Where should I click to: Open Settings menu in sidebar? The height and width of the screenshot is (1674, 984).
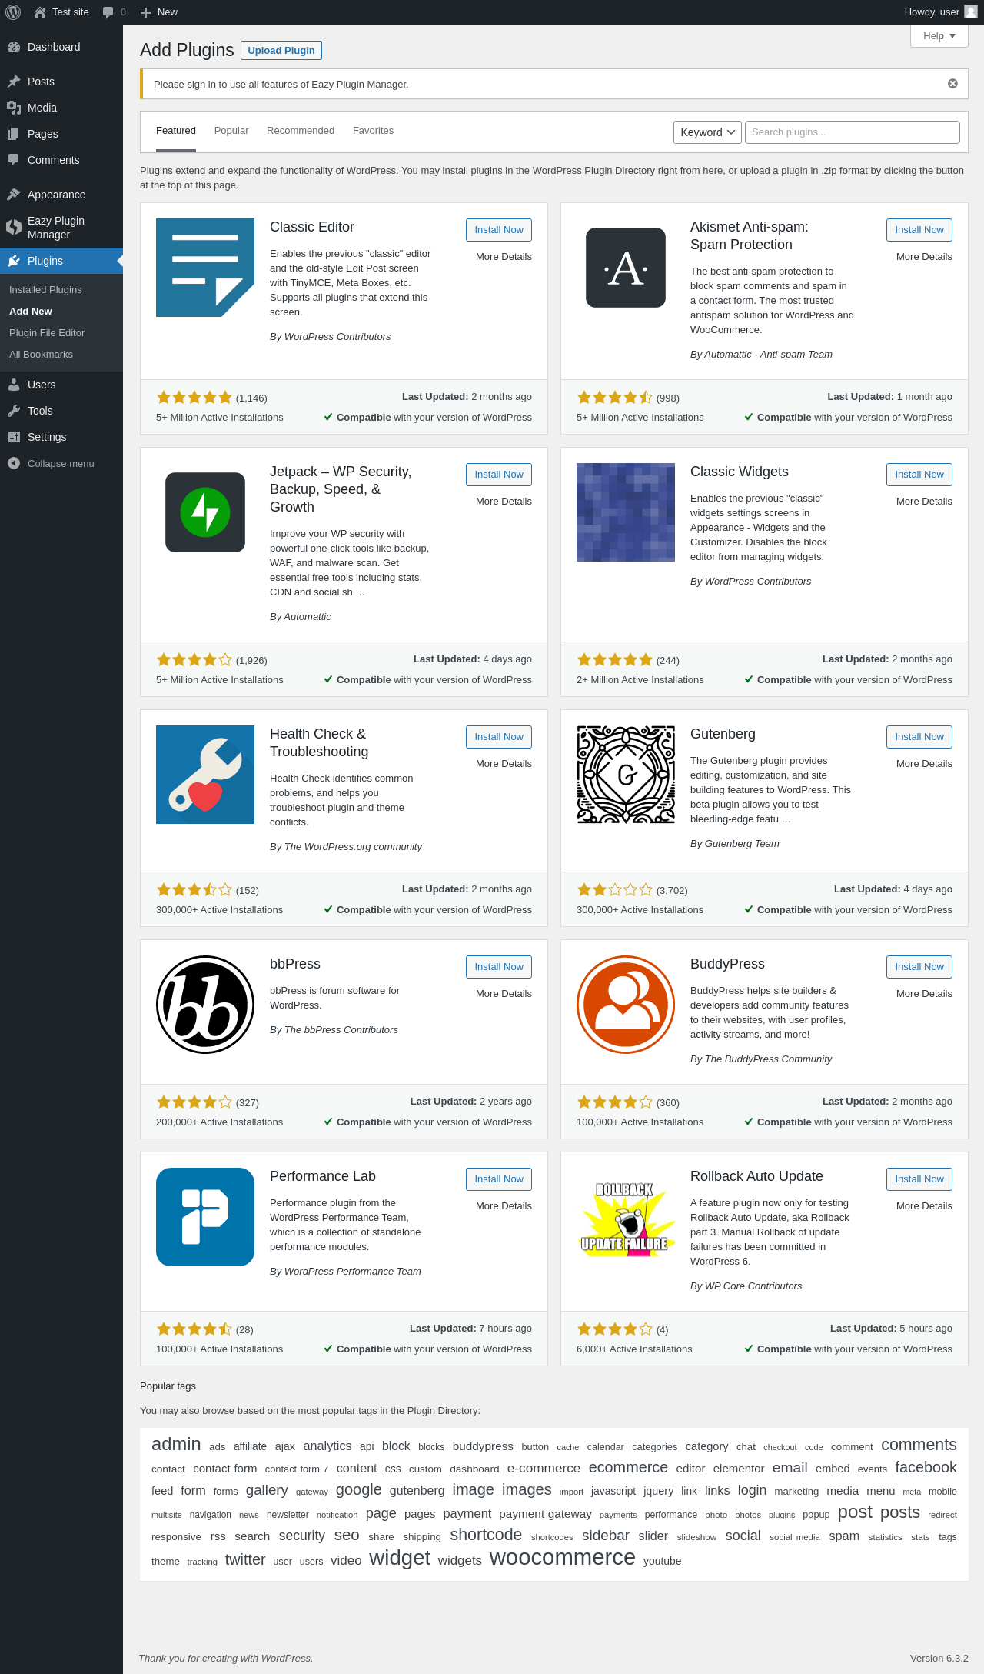click(61, 437)
